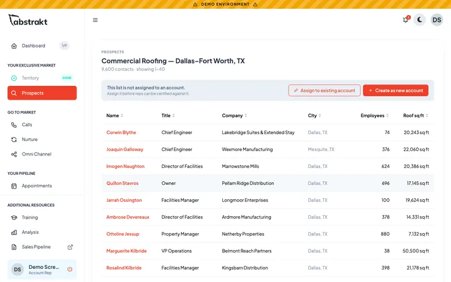Click the red power logout icon
Image resolution: width=451 pixels, height=282 pixels.
point(70,269)
